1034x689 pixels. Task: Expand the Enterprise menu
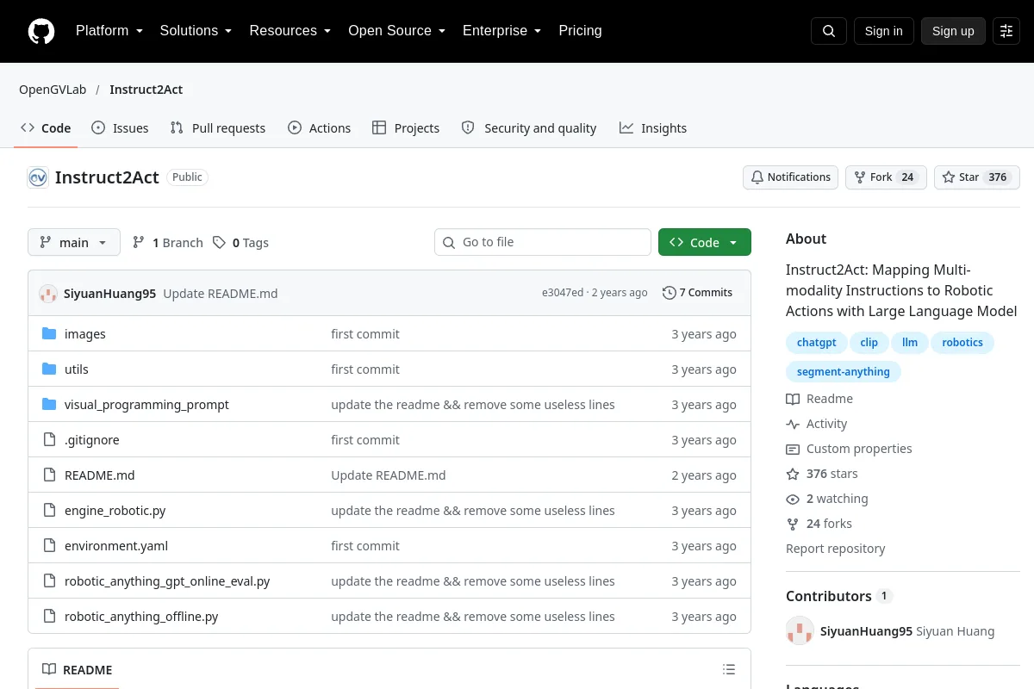[x=501, y=31]
